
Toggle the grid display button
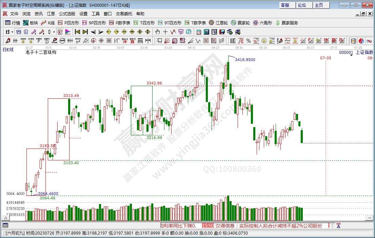[x=354, y=41]
